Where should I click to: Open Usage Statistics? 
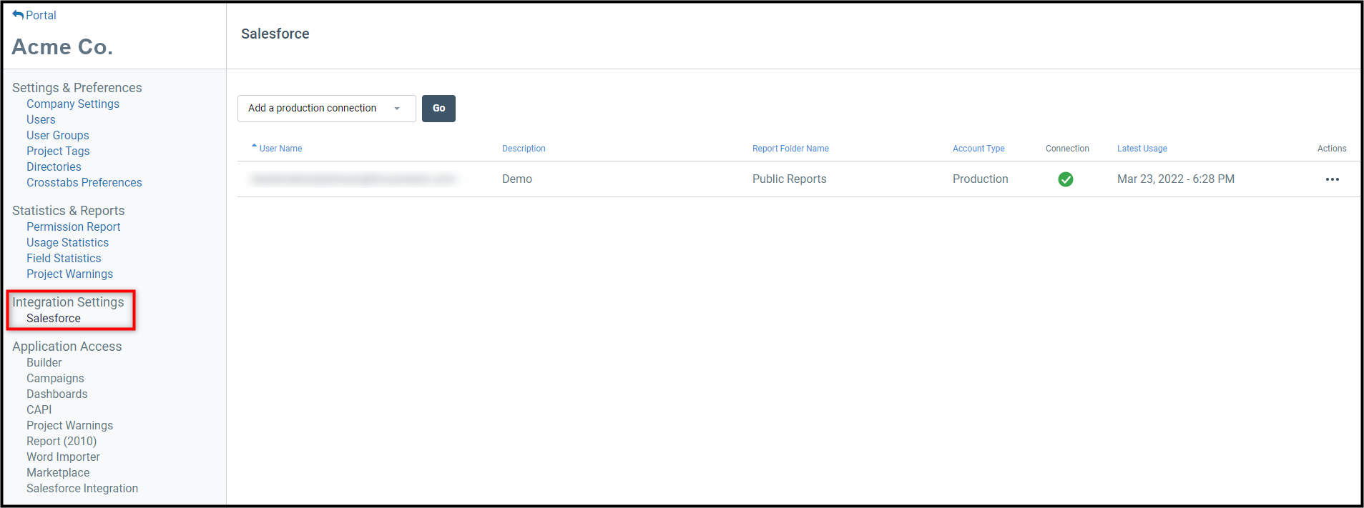(x=68, y=242)
